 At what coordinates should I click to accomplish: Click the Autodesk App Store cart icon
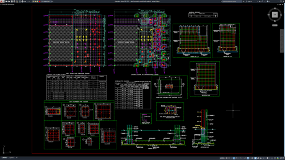click(260, 1)
